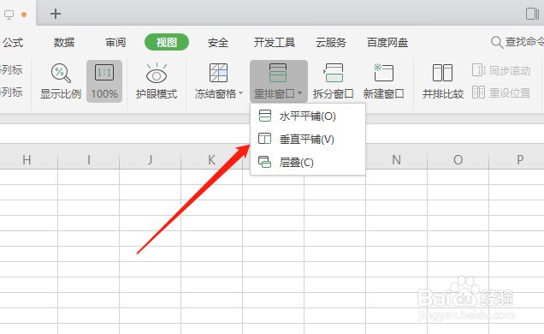544x334 pixels.
Task: Click the monitor icon on document tab
Action: 9,15
